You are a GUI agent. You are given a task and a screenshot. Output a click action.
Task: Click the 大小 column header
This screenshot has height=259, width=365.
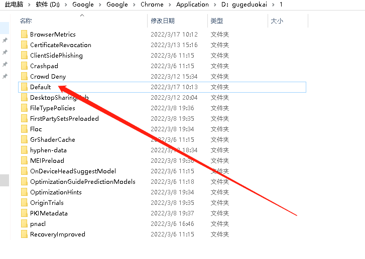(x=277, y=21)
